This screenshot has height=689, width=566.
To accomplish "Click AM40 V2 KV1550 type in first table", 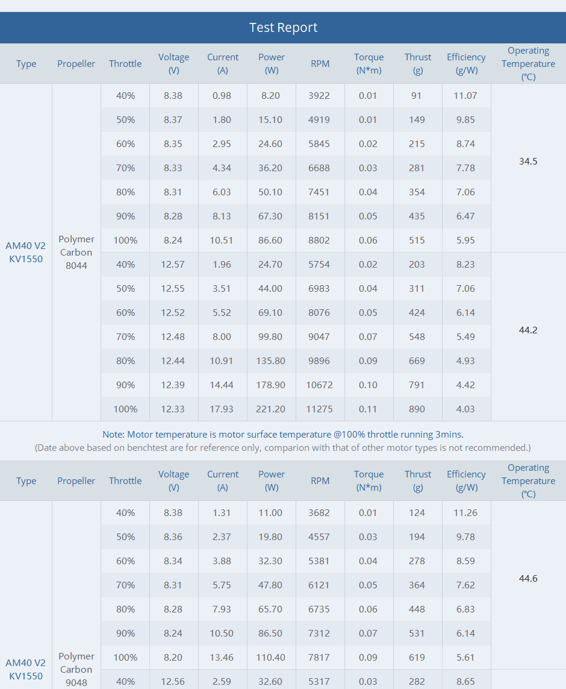I will coord(26,252).
